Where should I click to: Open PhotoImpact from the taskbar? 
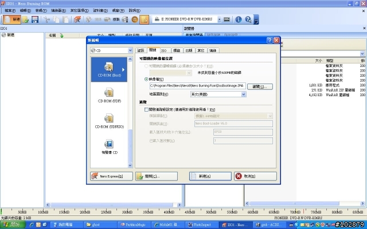[202, 225]
